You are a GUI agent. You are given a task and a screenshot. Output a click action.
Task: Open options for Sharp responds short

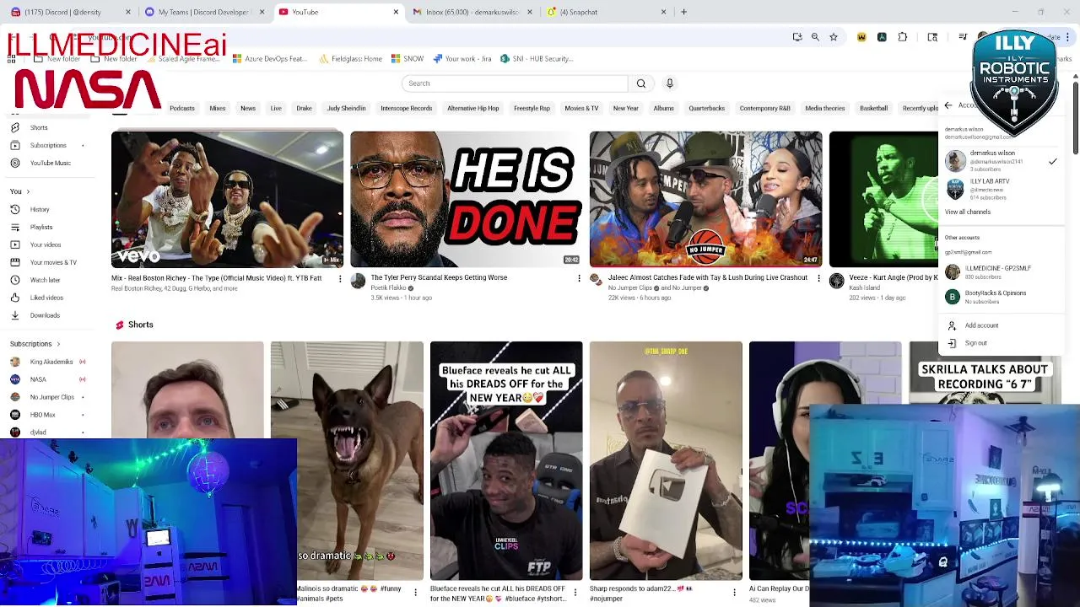pos(734,593)
